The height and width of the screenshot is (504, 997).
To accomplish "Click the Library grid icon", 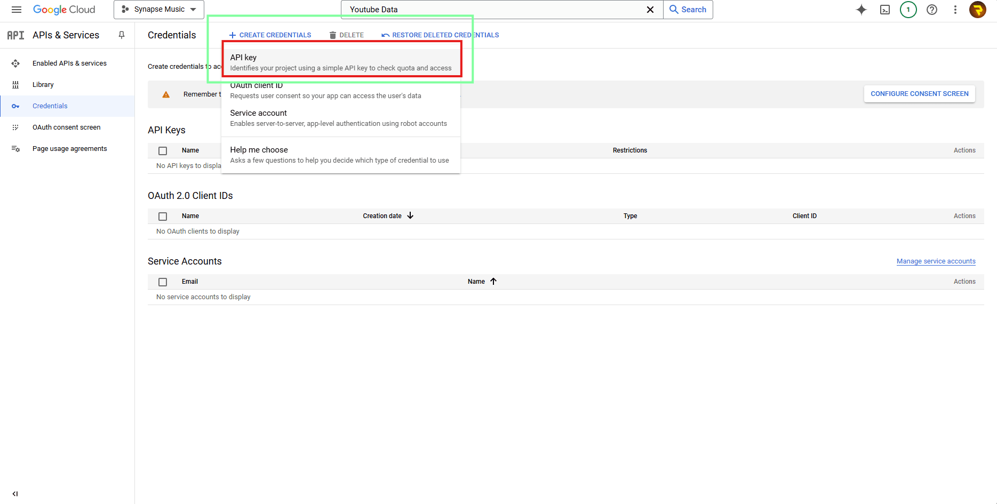I will [x=15, y=85].
